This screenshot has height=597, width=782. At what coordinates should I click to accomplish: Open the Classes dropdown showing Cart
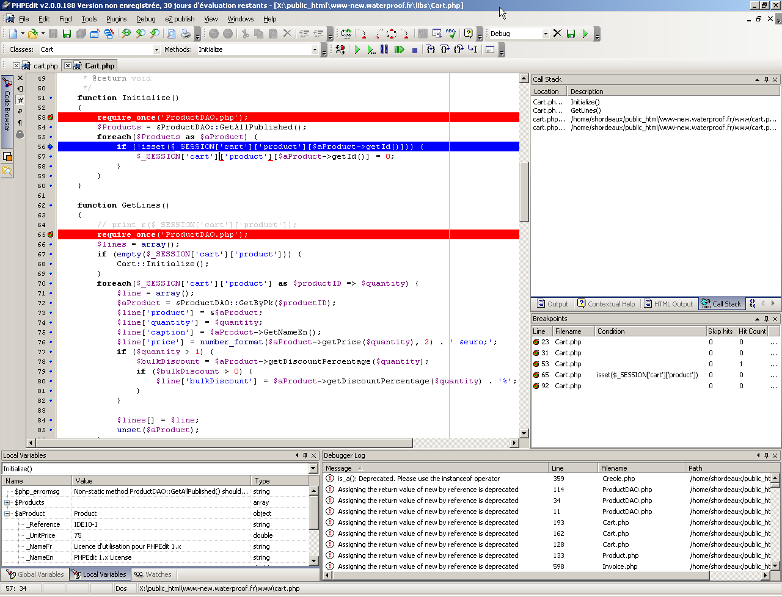[156, 49]
